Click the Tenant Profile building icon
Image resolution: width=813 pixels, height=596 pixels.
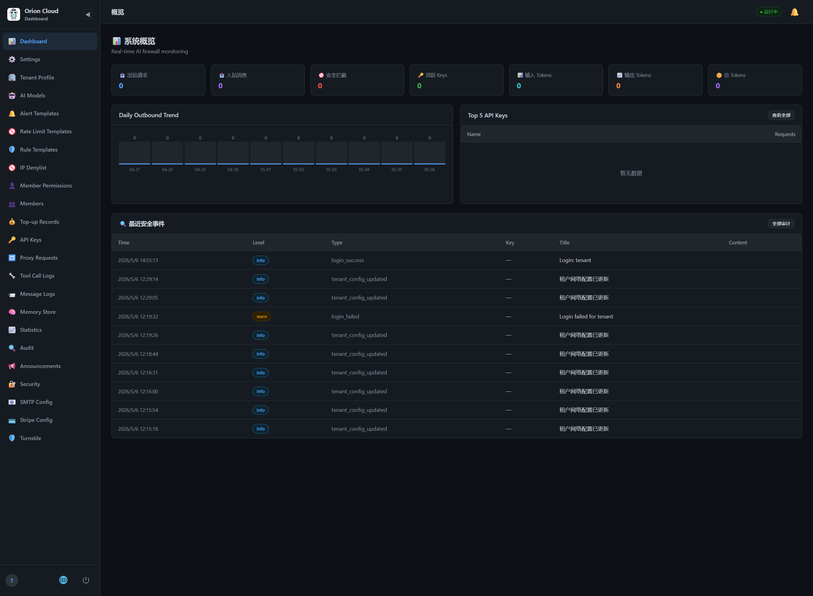(12, 78)
